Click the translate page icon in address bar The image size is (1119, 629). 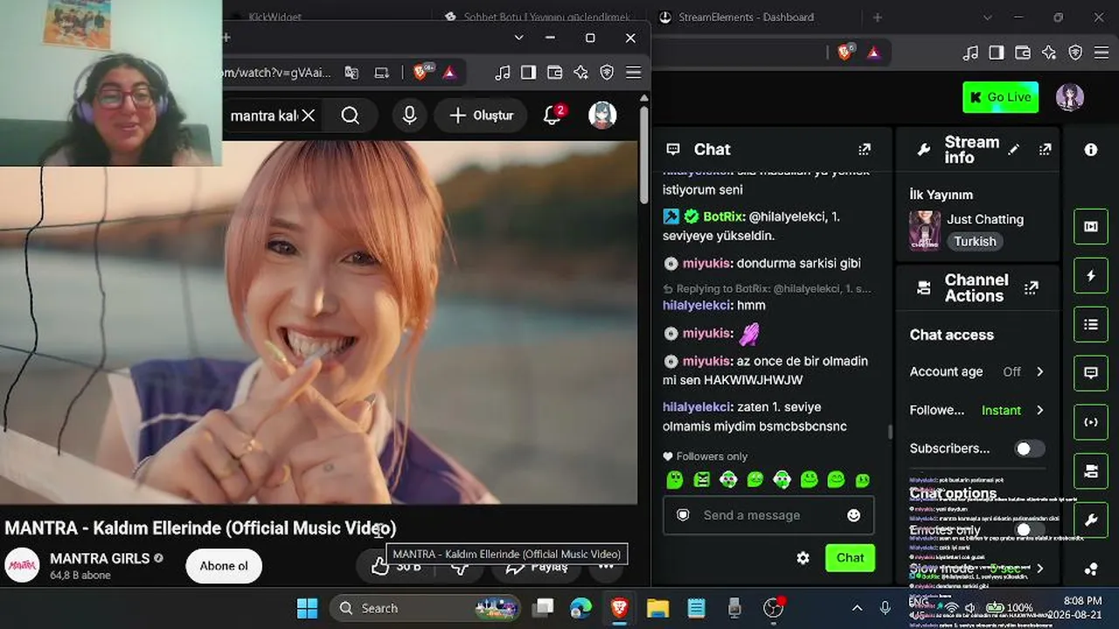[x=351, y=73]
